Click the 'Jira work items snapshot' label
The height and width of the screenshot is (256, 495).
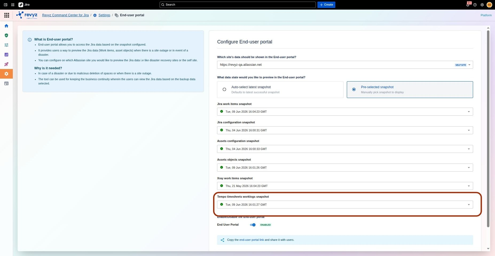click(234, 104)
